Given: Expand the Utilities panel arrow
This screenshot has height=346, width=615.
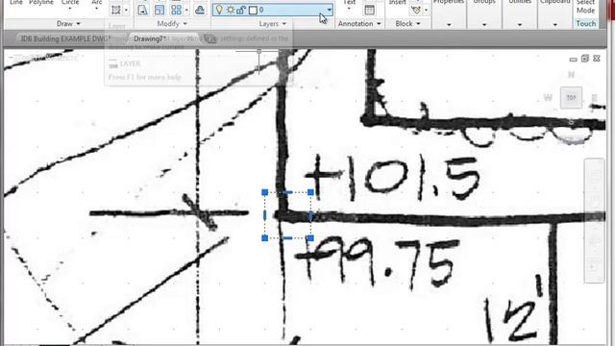Looking at the screenshot, I should 519,25.
